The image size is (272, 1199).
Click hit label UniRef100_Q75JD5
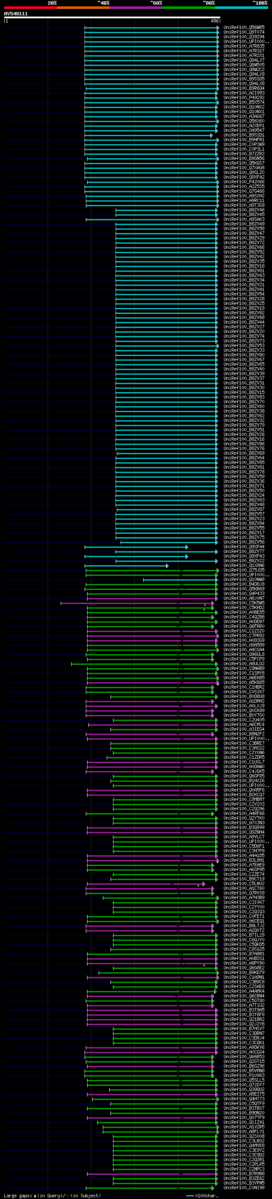244,570
